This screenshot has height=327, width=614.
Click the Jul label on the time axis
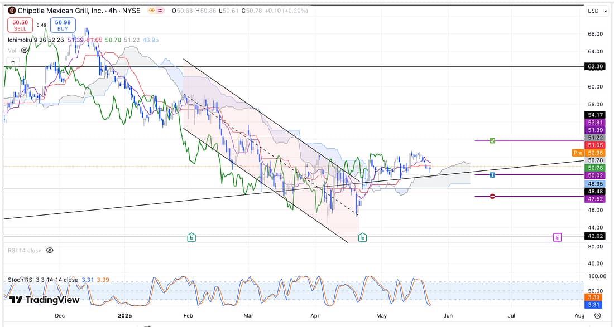(x=511, y=315)
